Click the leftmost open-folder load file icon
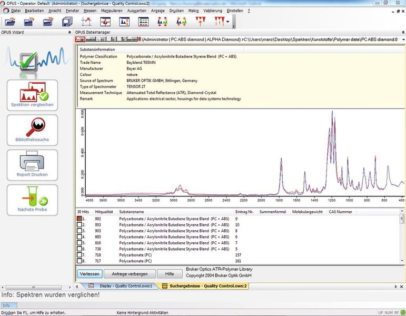 point(10,22)
